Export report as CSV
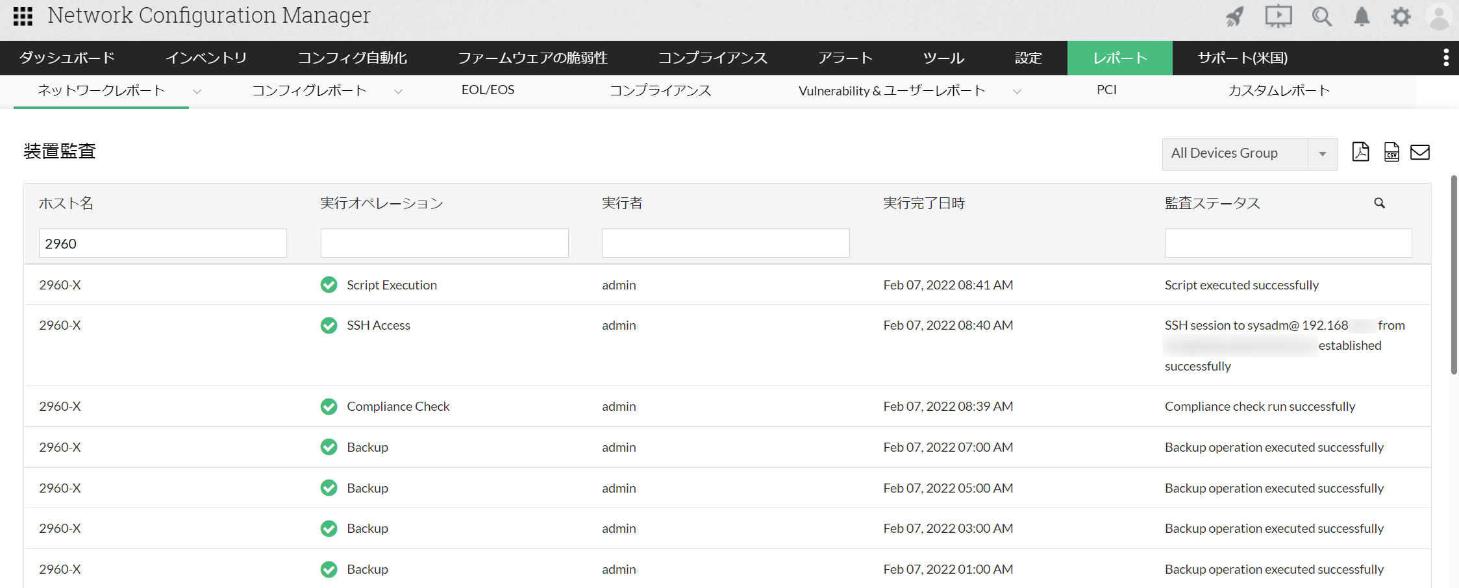The width and height of the screenshot is (1459, 588). tap(1391, 152)
